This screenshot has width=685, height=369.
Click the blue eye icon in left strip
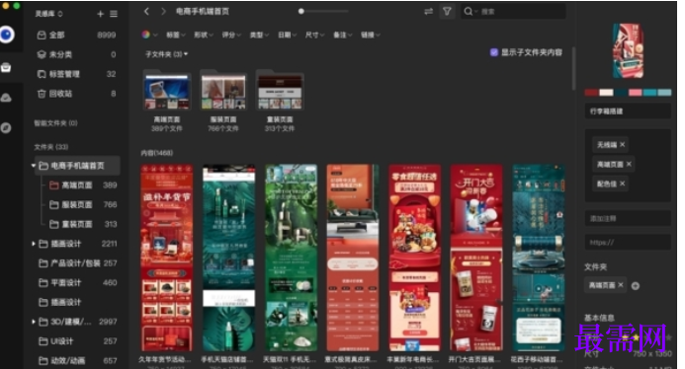(7, 35)
